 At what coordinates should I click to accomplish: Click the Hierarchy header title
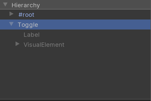coord(26,5)
